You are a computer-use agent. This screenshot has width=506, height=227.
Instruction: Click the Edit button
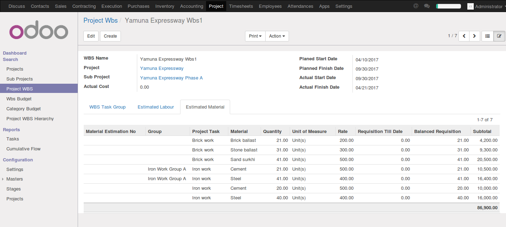point(91,36)
